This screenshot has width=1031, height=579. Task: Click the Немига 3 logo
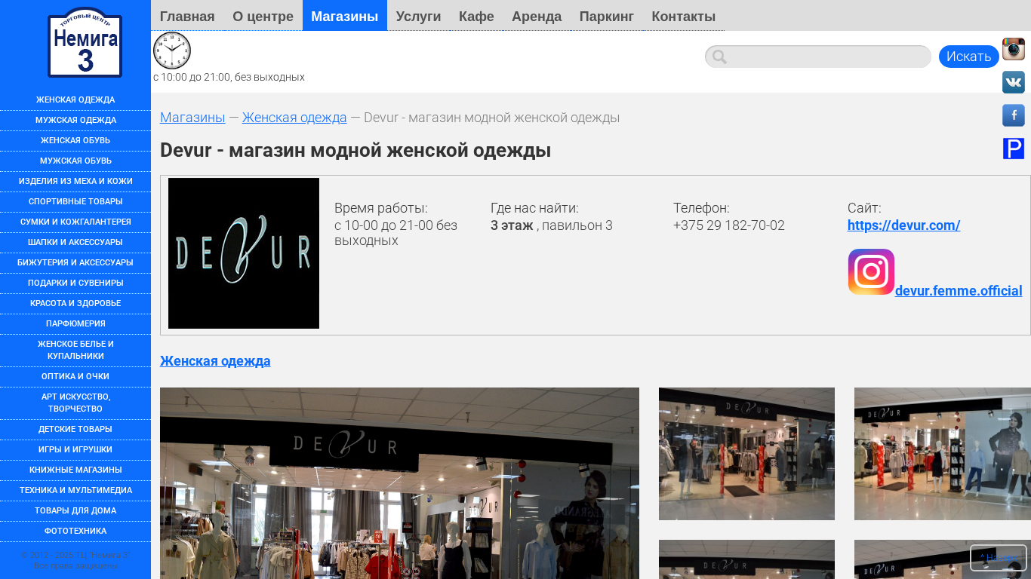[85, 42]
